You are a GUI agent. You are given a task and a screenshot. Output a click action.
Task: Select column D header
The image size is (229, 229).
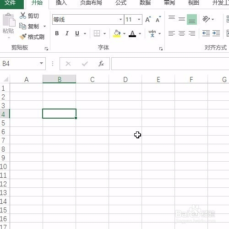[125, 79]
